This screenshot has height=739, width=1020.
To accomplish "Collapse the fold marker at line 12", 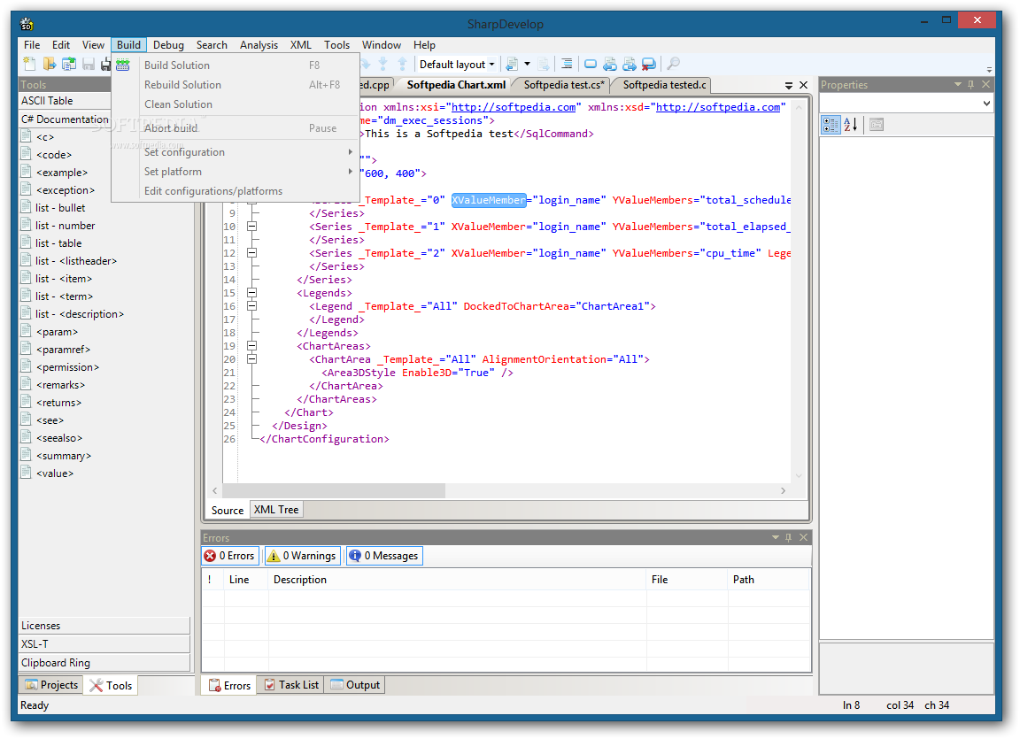I will 251,253.
